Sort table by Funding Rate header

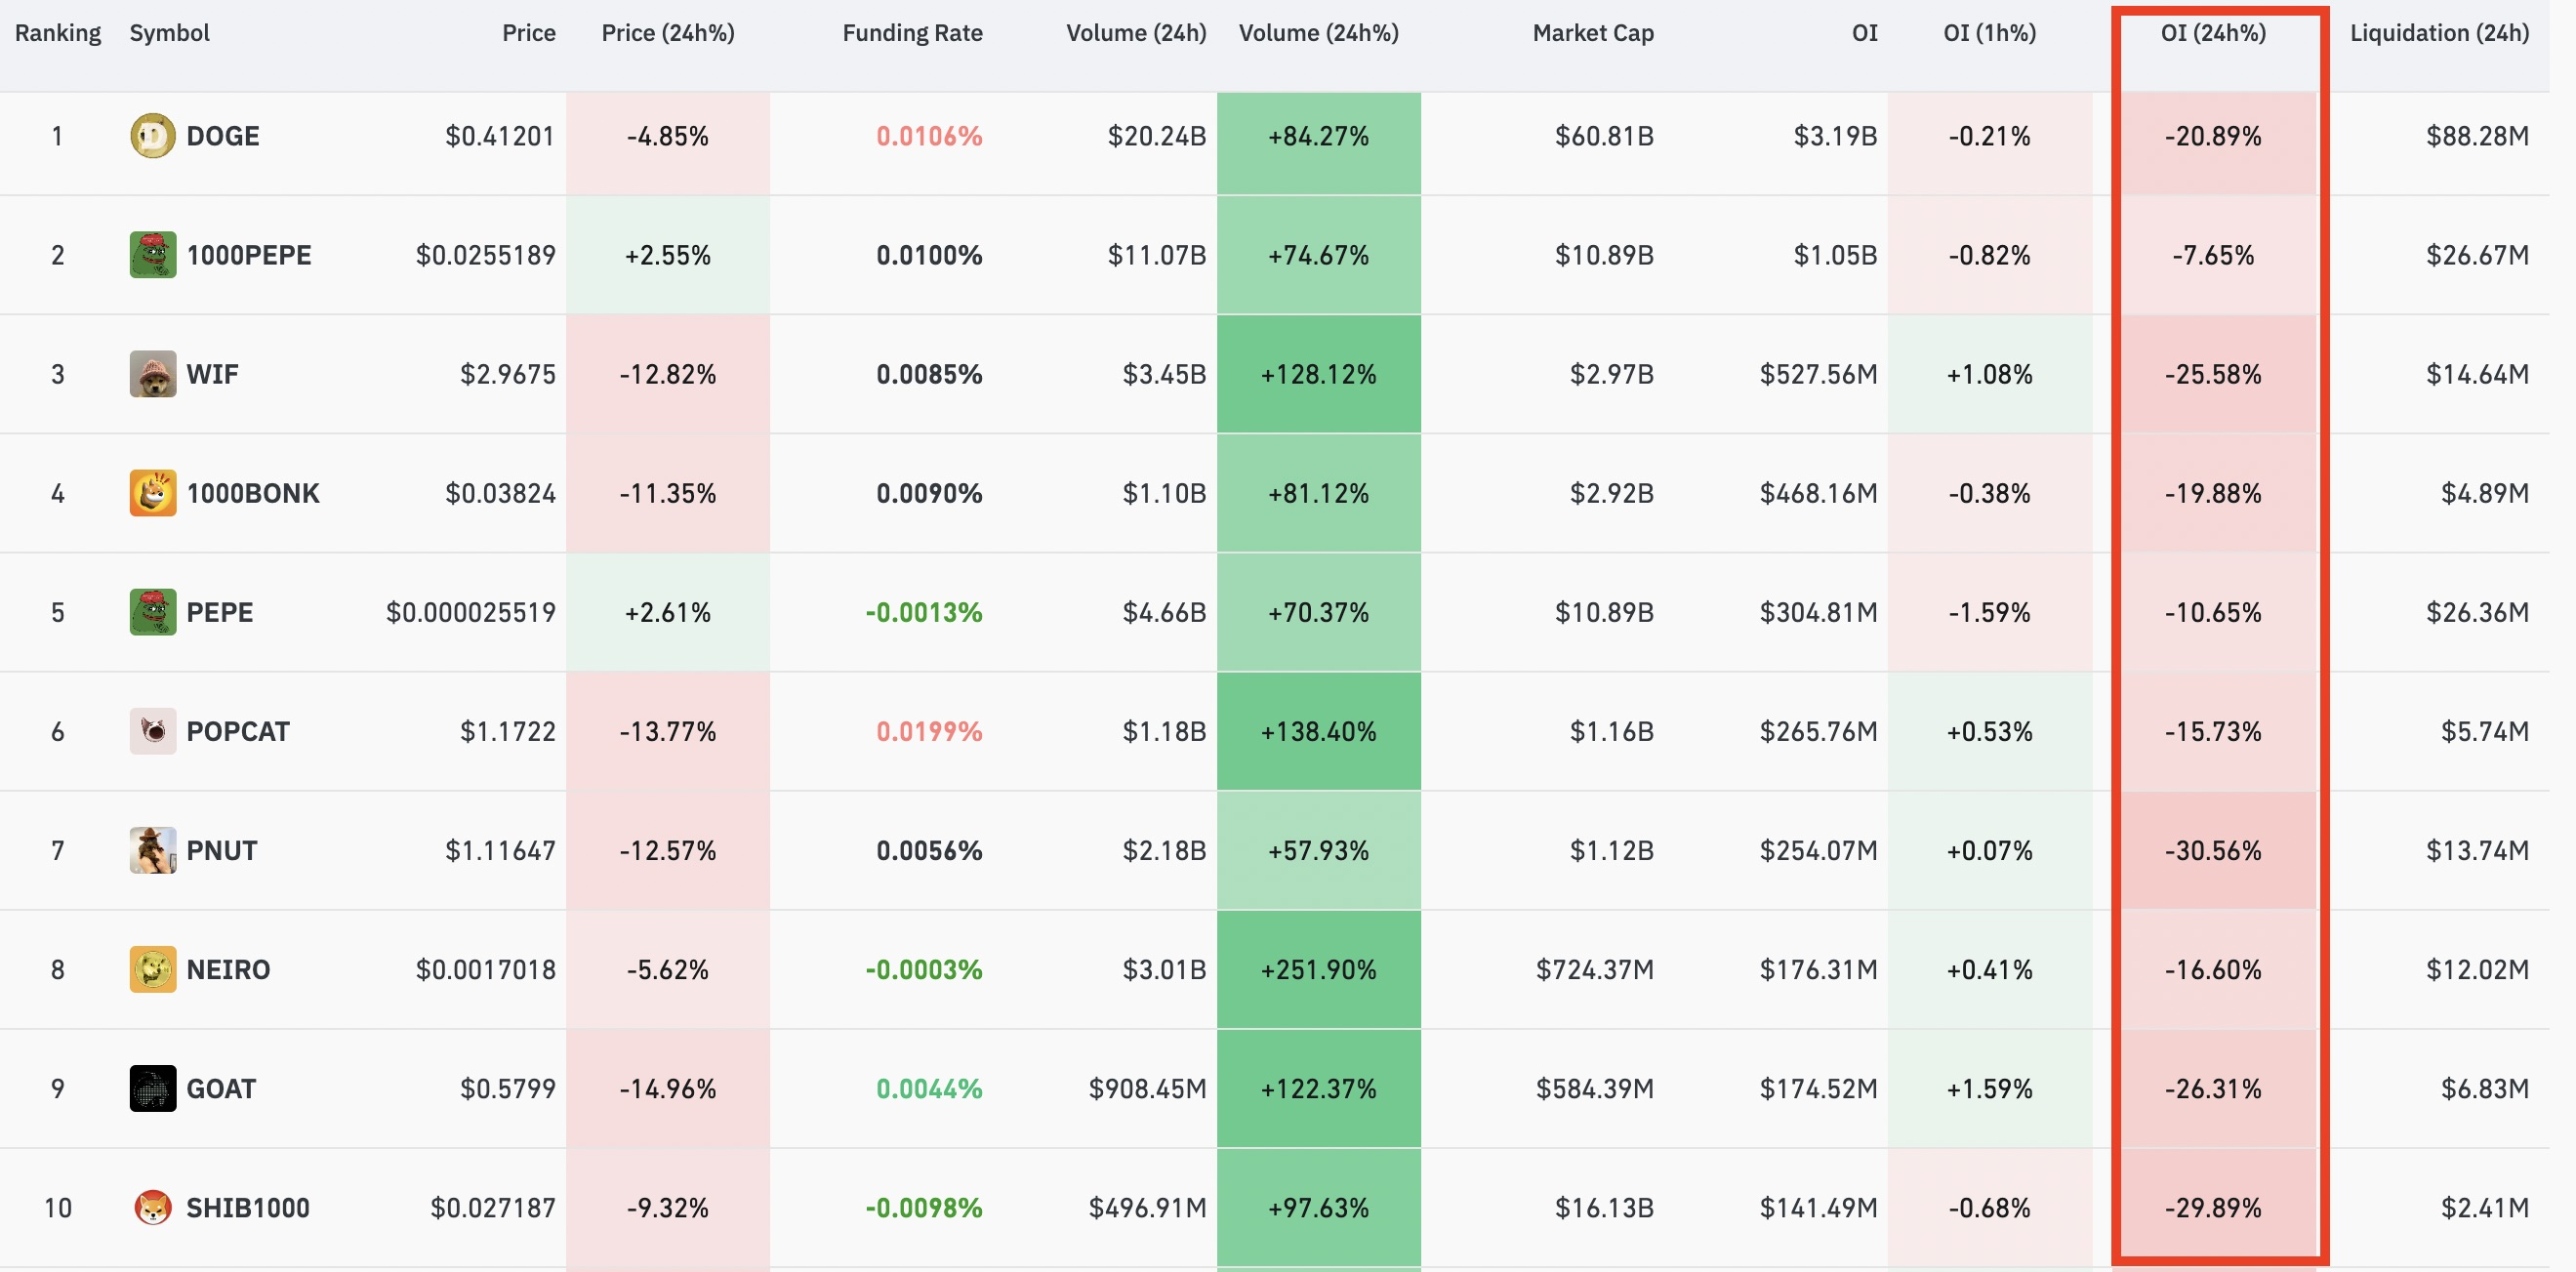click(911, 33)
